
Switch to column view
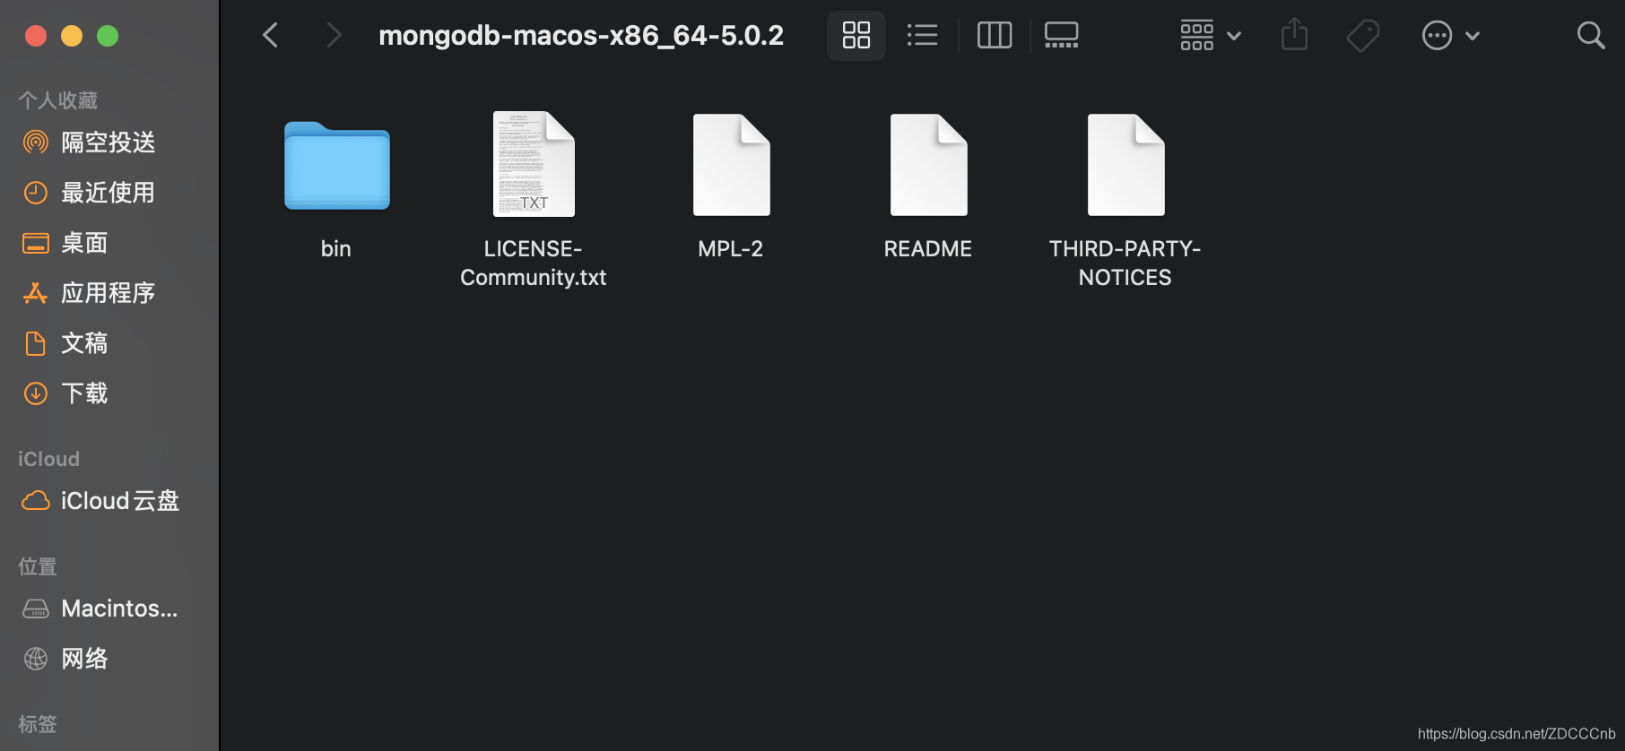tap(995, 36)
